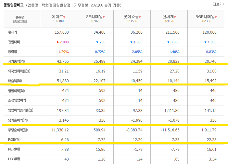228x167 pixels.
Task: Select -486 in the 조정영업이익 row
Action: pos(175,101)
